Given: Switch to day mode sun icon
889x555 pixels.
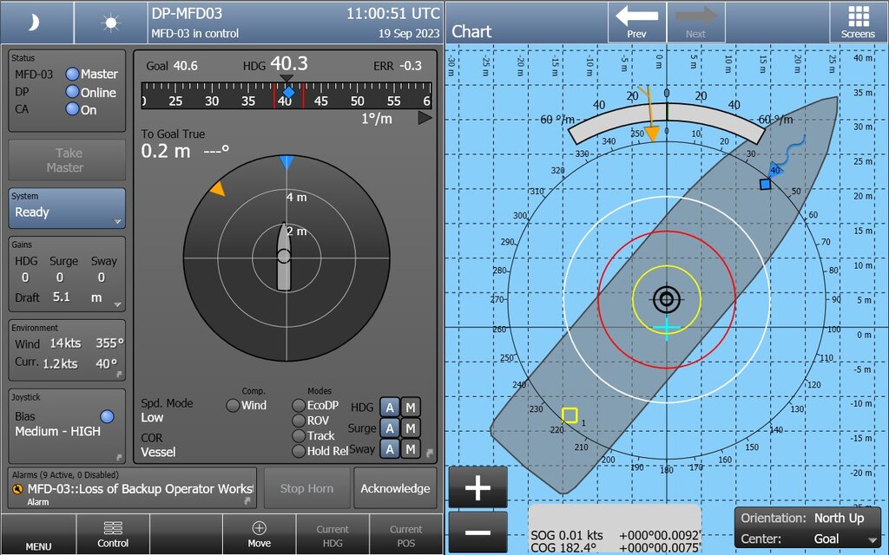Looking at the screenshot, I should coord(110,23).
